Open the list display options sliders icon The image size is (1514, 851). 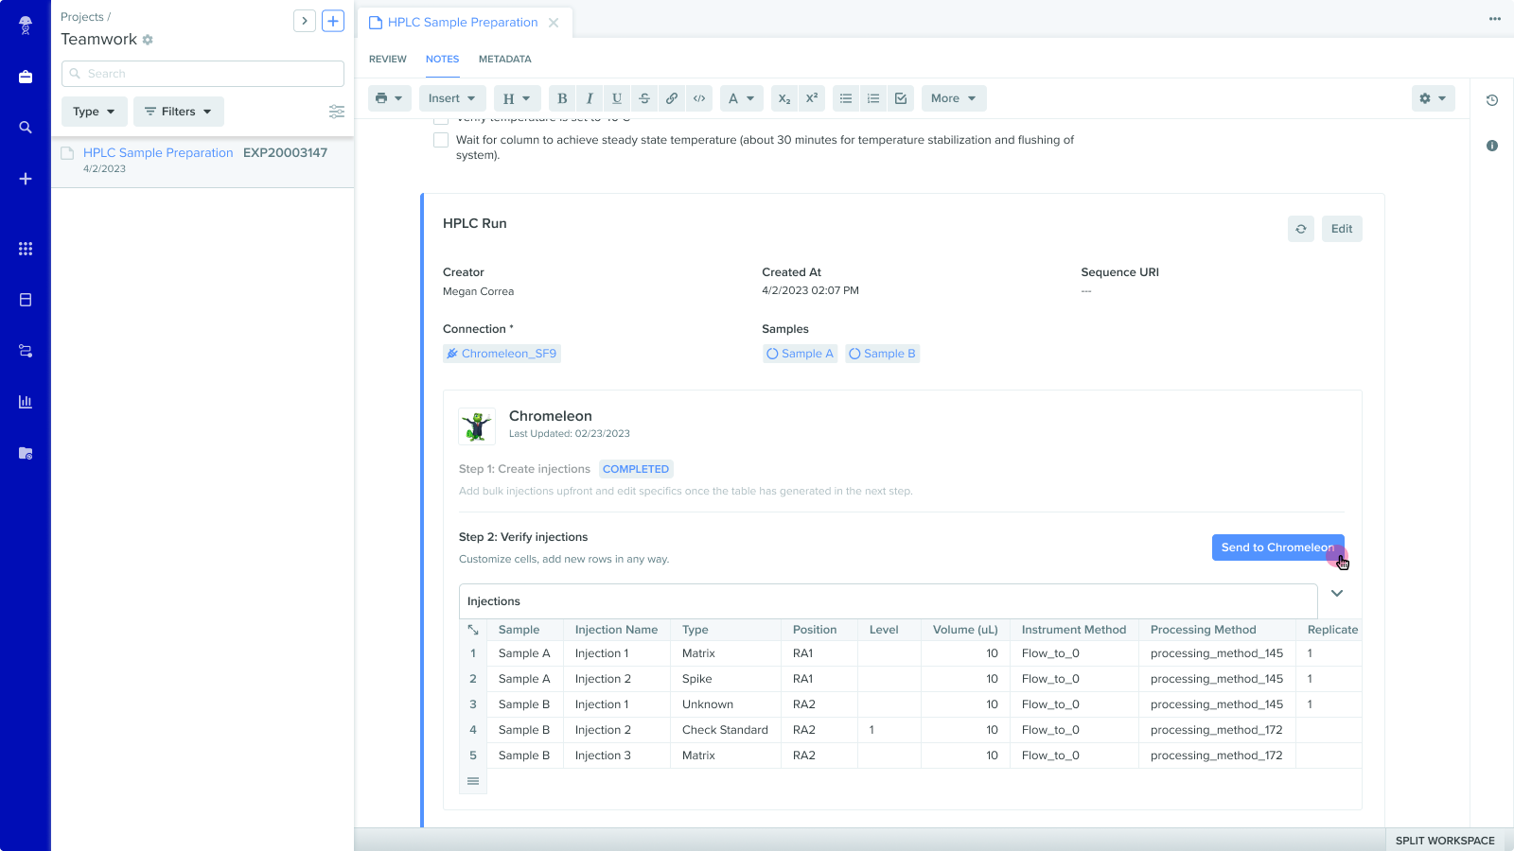[337, 112]
